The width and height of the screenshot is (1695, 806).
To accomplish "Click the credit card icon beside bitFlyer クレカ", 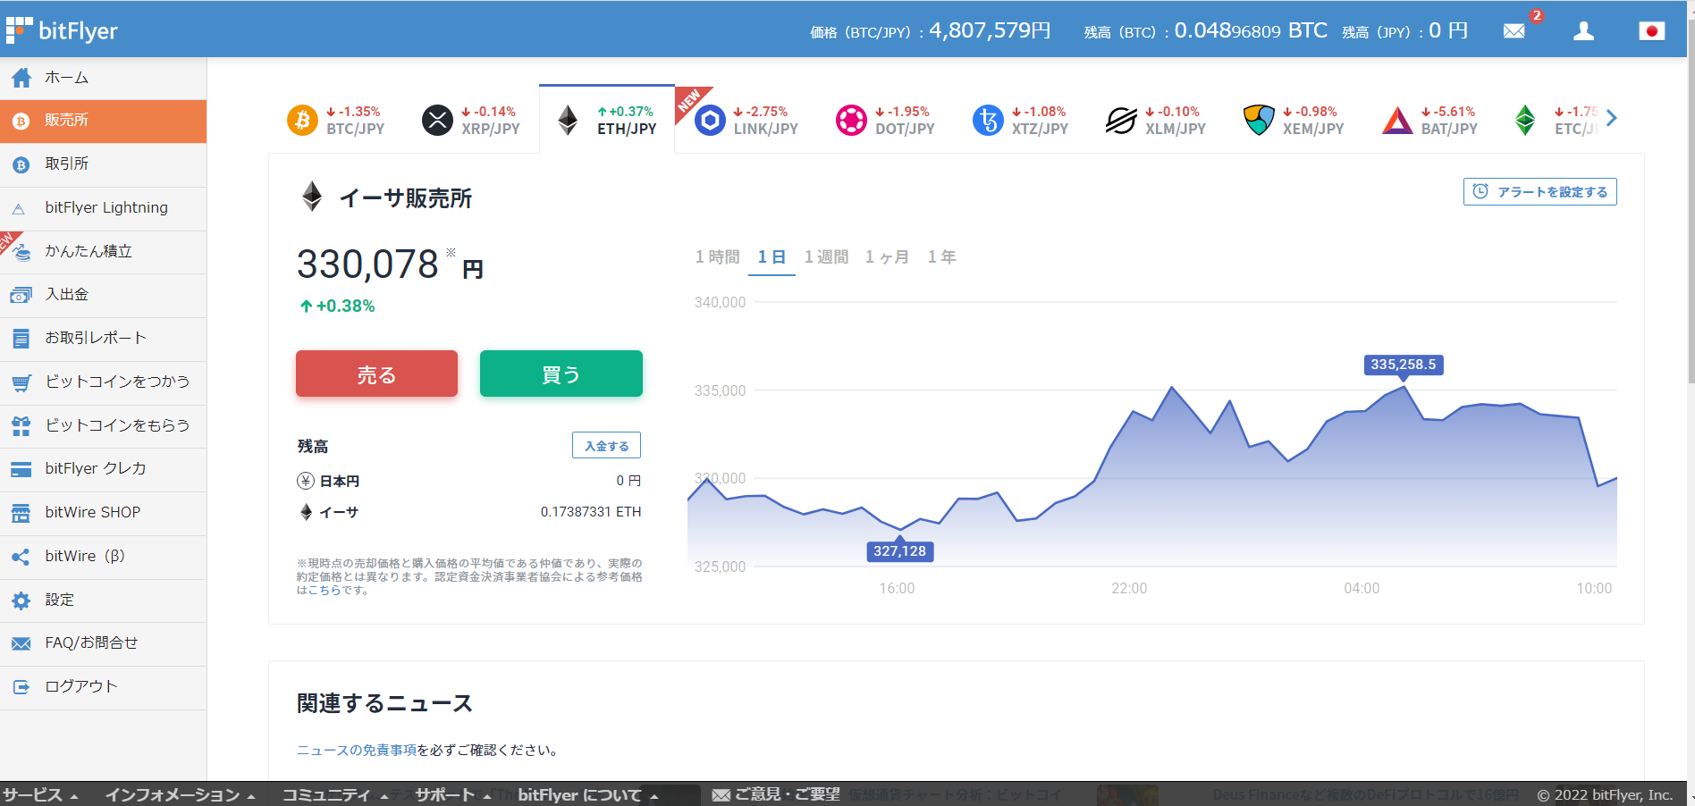I will click(x=21, y=469).
